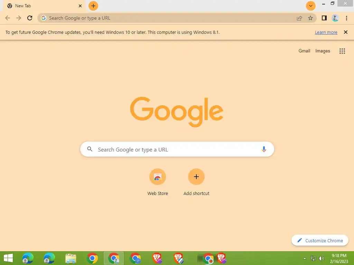Viewport: 354px width, 265px height.
Task: Select the New Tab tab
Action: tap(44, 6)
